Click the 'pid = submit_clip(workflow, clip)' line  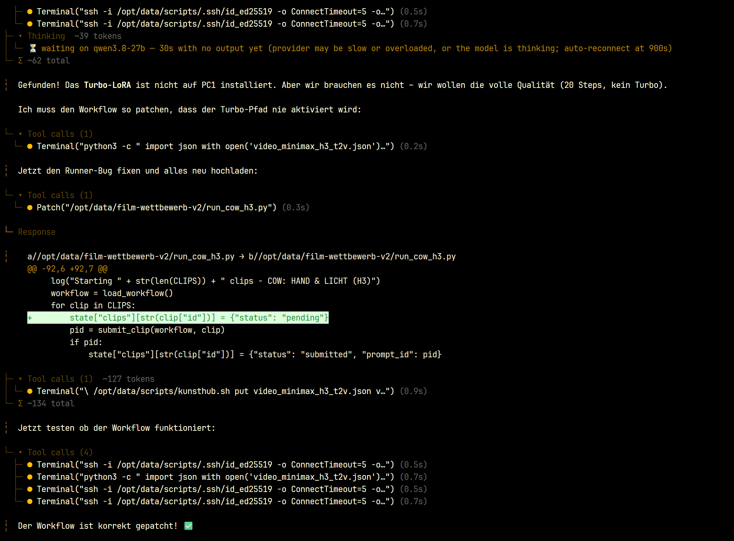click(147, 330)
